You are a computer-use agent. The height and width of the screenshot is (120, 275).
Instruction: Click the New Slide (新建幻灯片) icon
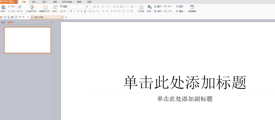coord(45,7)
